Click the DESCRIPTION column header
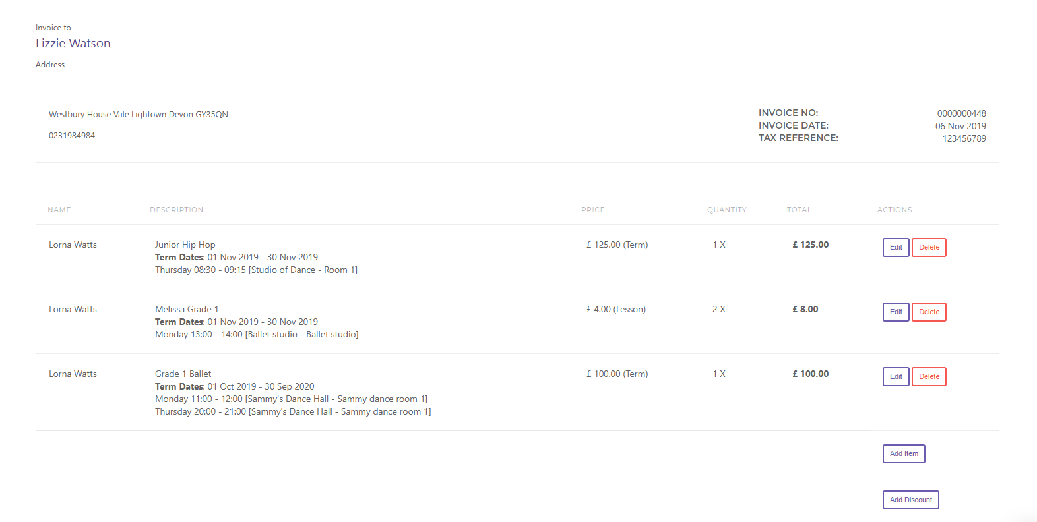1037x522 pixels. coord(176,210)
